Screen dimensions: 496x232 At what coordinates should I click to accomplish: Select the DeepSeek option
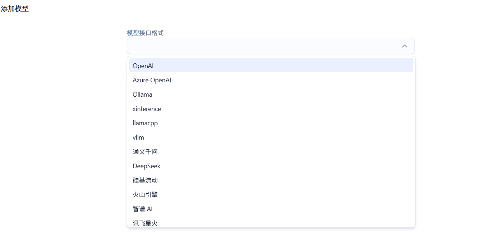[x=271, y=166]
